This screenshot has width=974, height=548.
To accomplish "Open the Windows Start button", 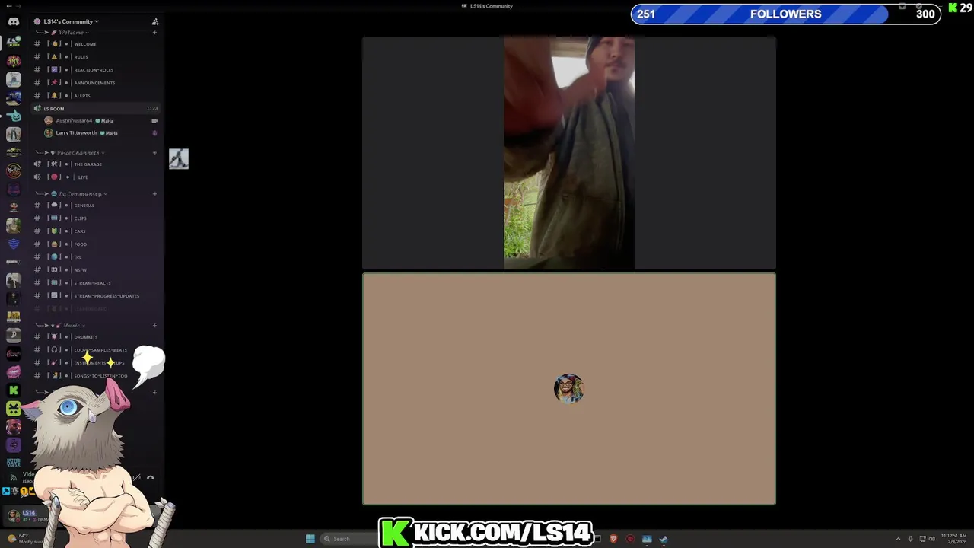I will (310, 539).
